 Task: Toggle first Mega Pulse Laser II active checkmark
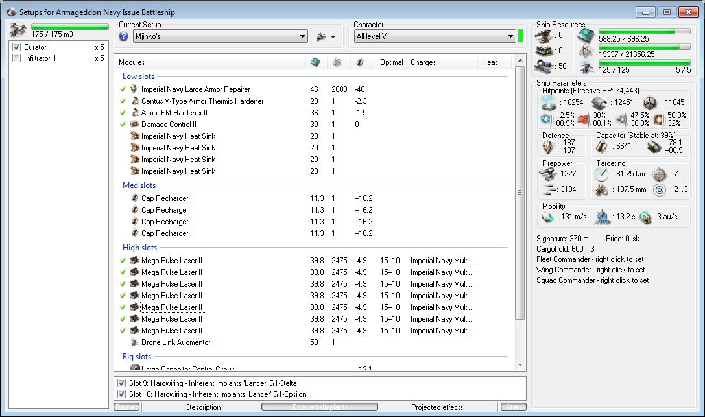123,260
